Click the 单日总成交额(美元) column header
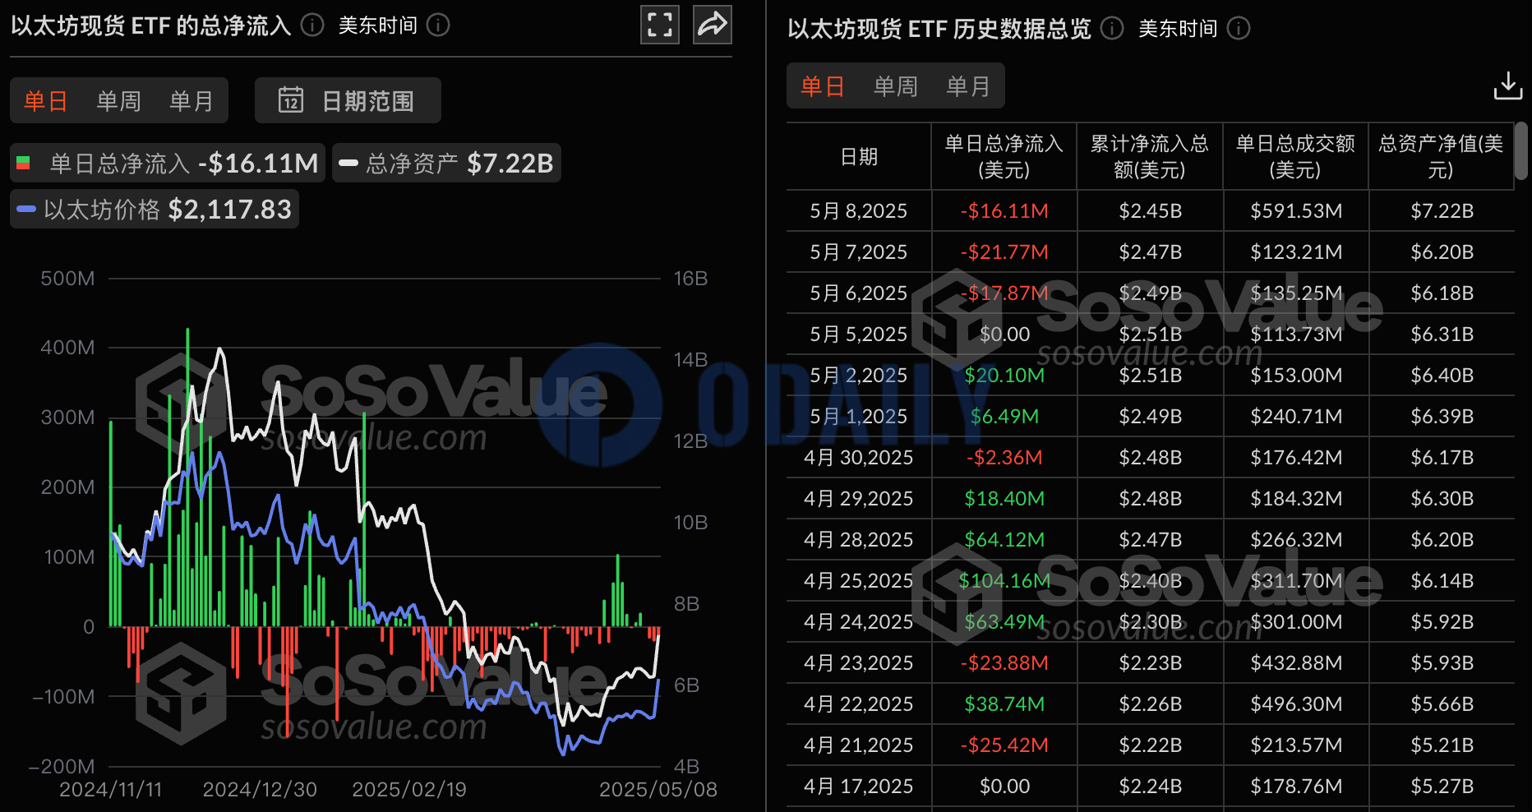Screen dimensions: 1532x812 [x=1295, y=156]
